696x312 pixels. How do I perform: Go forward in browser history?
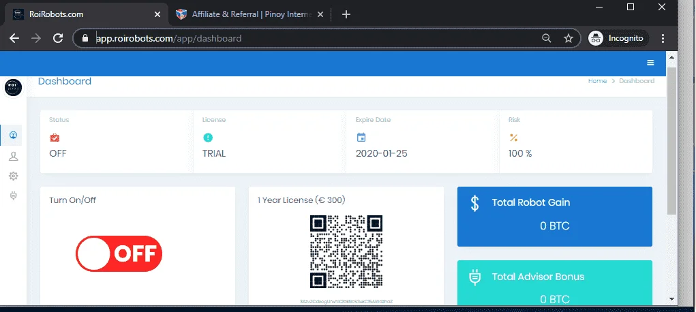point(36,38)
